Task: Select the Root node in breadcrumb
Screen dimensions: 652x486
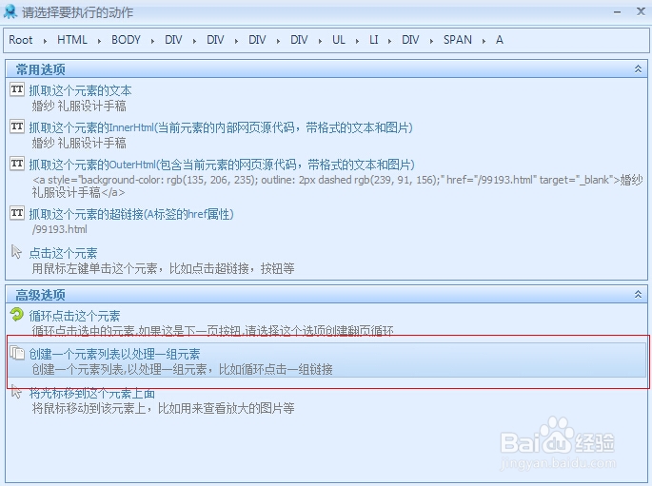Action: tap(21, 40)
